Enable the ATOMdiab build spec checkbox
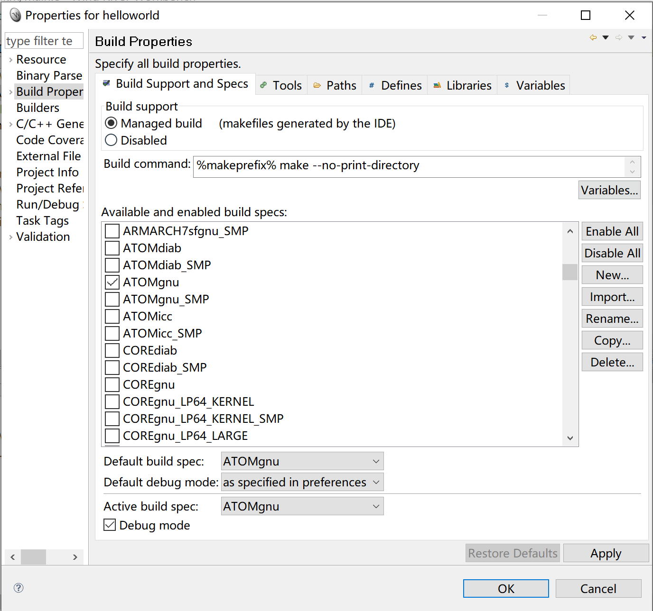The image size is (653, 611). (x=112, y=248)
